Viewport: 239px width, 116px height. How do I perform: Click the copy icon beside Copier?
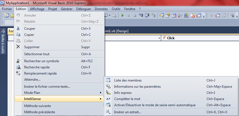point(18,34)
